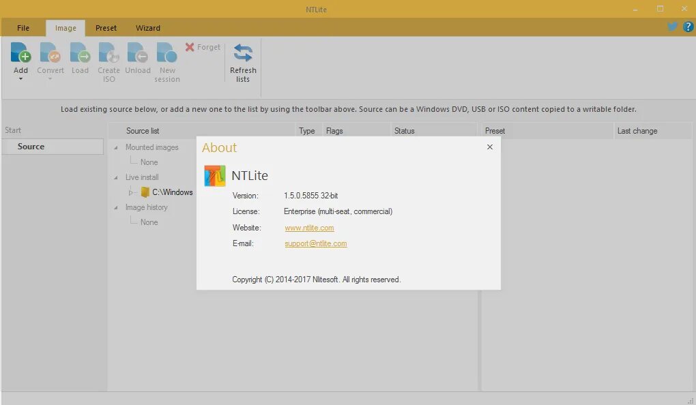Open the Twitter bird icon

[x=673, y=27]
